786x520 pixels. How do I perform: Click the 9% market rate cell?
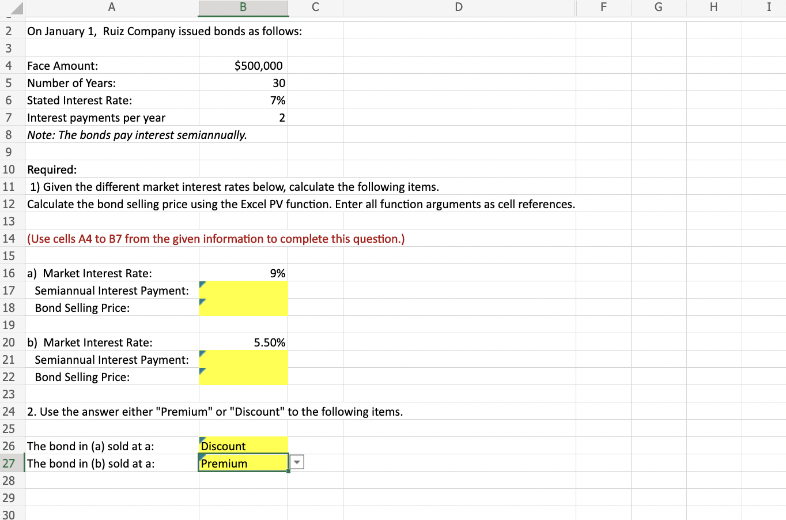(243, 273)
